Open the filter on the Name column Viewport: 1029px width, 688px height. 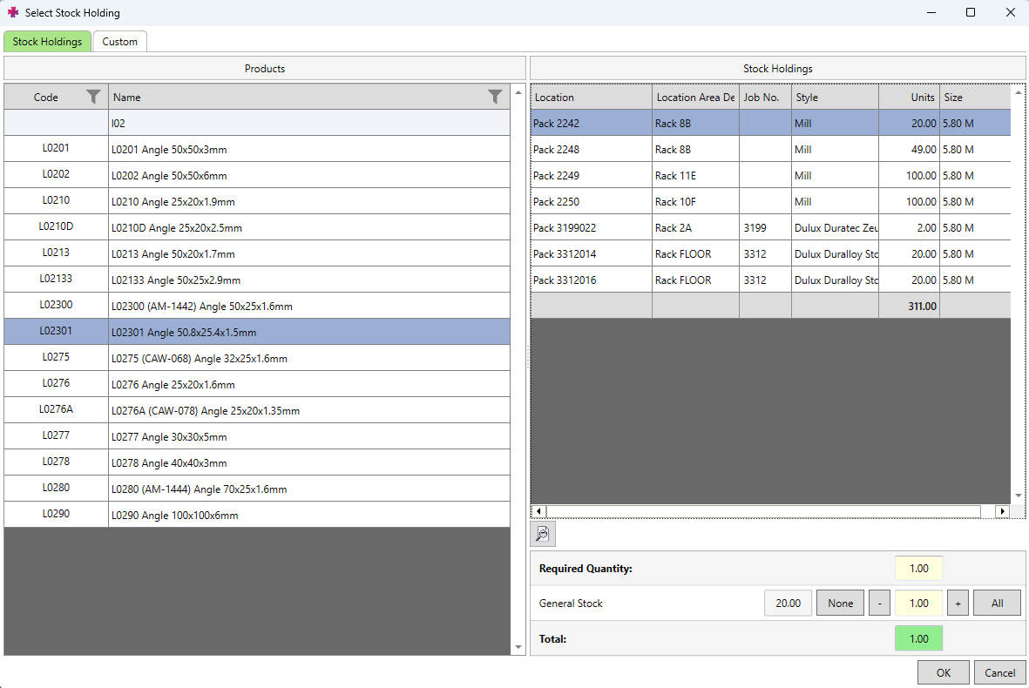pyautogui.click(x=495, y=97)
